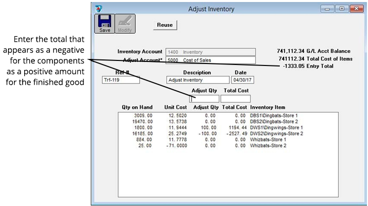Open the application icon in title bar
Screen dimensions: 368x206
(x=98, y=9)
